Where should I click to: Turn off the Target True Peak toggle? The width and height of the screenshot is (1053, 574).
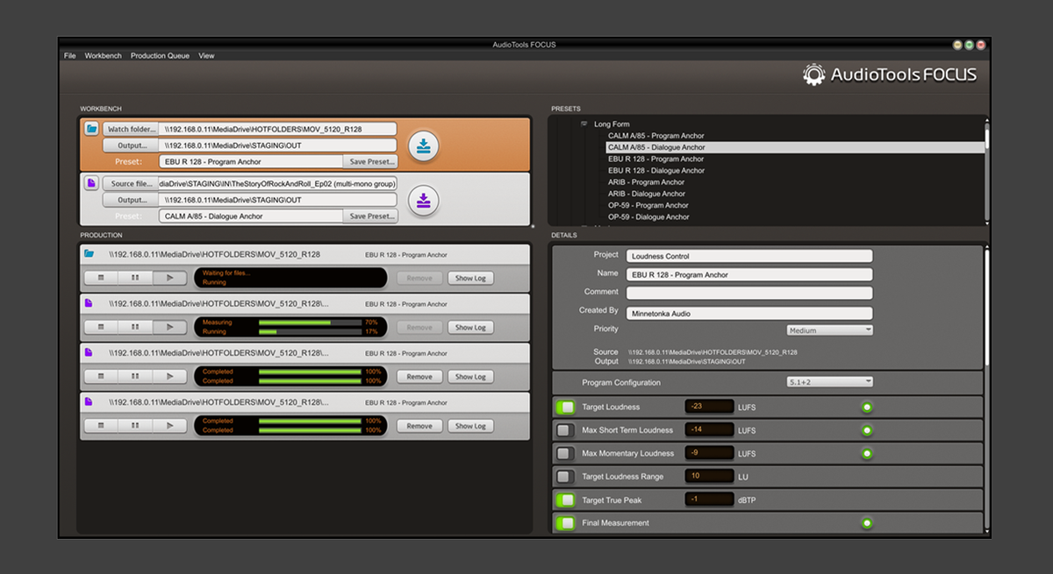565,500
